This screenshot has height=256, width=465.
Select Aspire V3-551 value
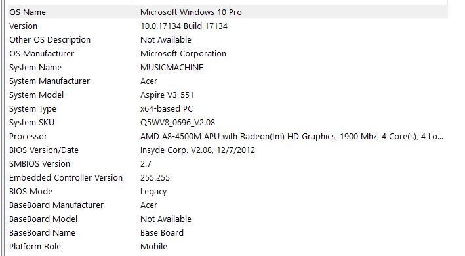(x=167, y=95)
